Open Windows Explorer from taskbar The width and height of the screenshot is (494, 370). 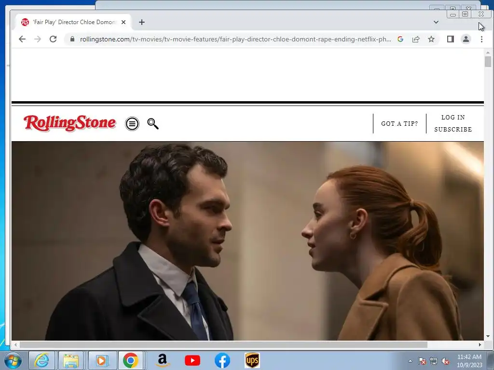pos(71,360)
